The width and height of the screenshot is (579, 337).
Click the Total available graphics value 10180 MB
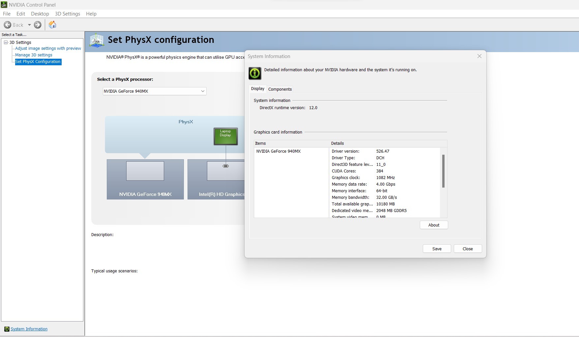pyautogui.click(x=386, y=204)
